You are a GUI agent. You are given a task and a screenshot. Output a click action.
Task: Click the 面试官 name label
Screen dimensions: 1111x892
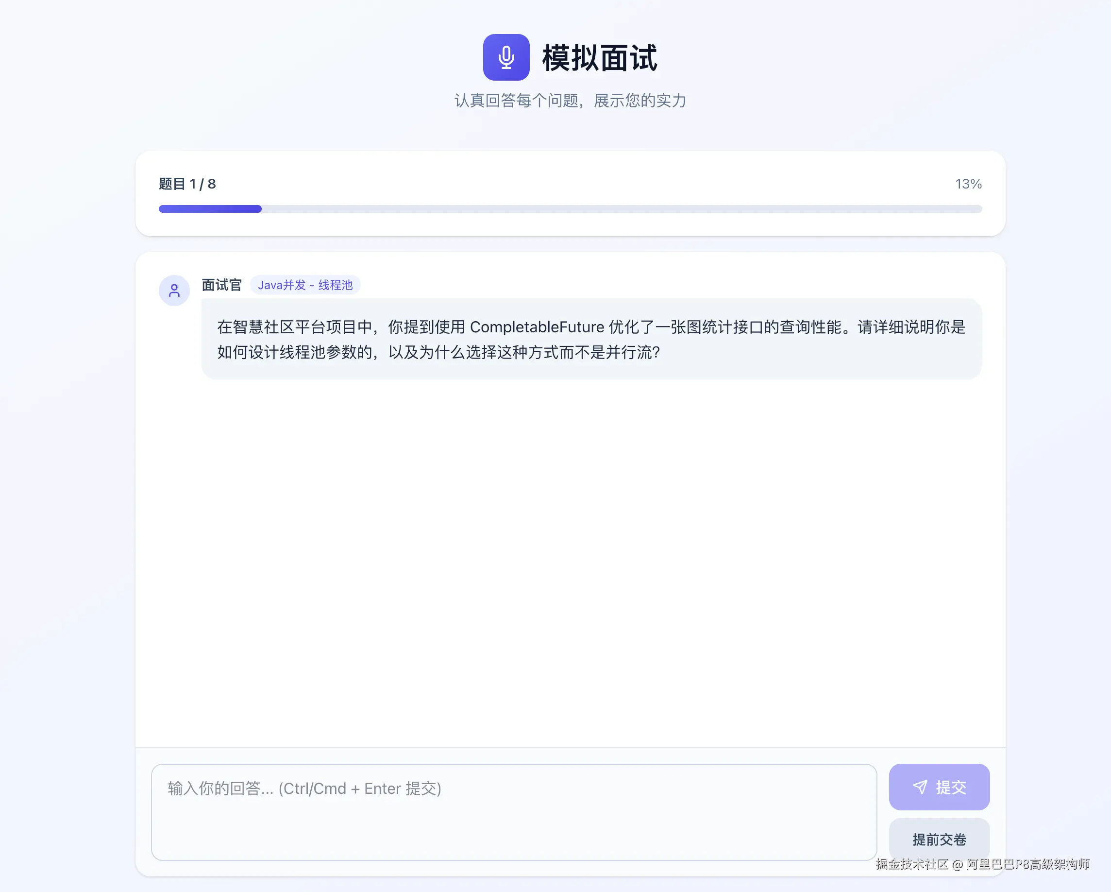pyautogui.click(x=221, y=285)
